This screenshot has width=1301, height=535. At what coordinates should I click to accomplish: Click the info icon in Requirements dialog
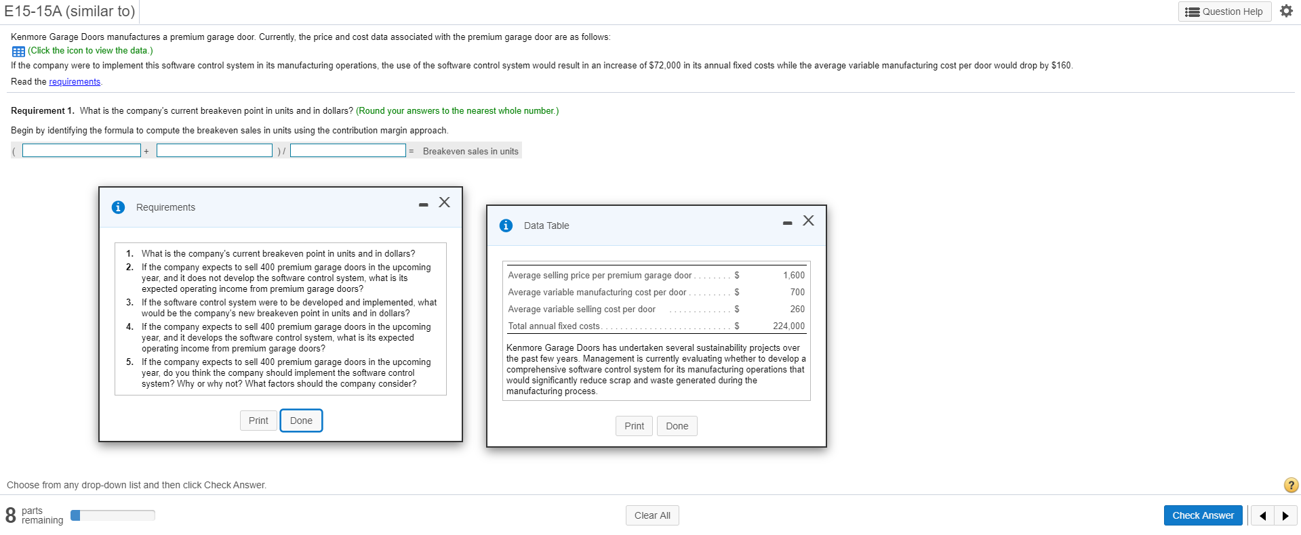click(118, 207)
